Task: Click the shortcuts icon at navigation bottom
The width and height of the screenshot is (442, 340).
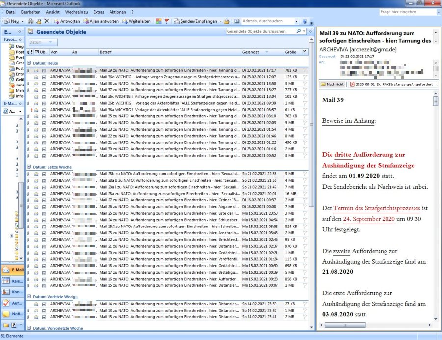Action: point(14,325)
